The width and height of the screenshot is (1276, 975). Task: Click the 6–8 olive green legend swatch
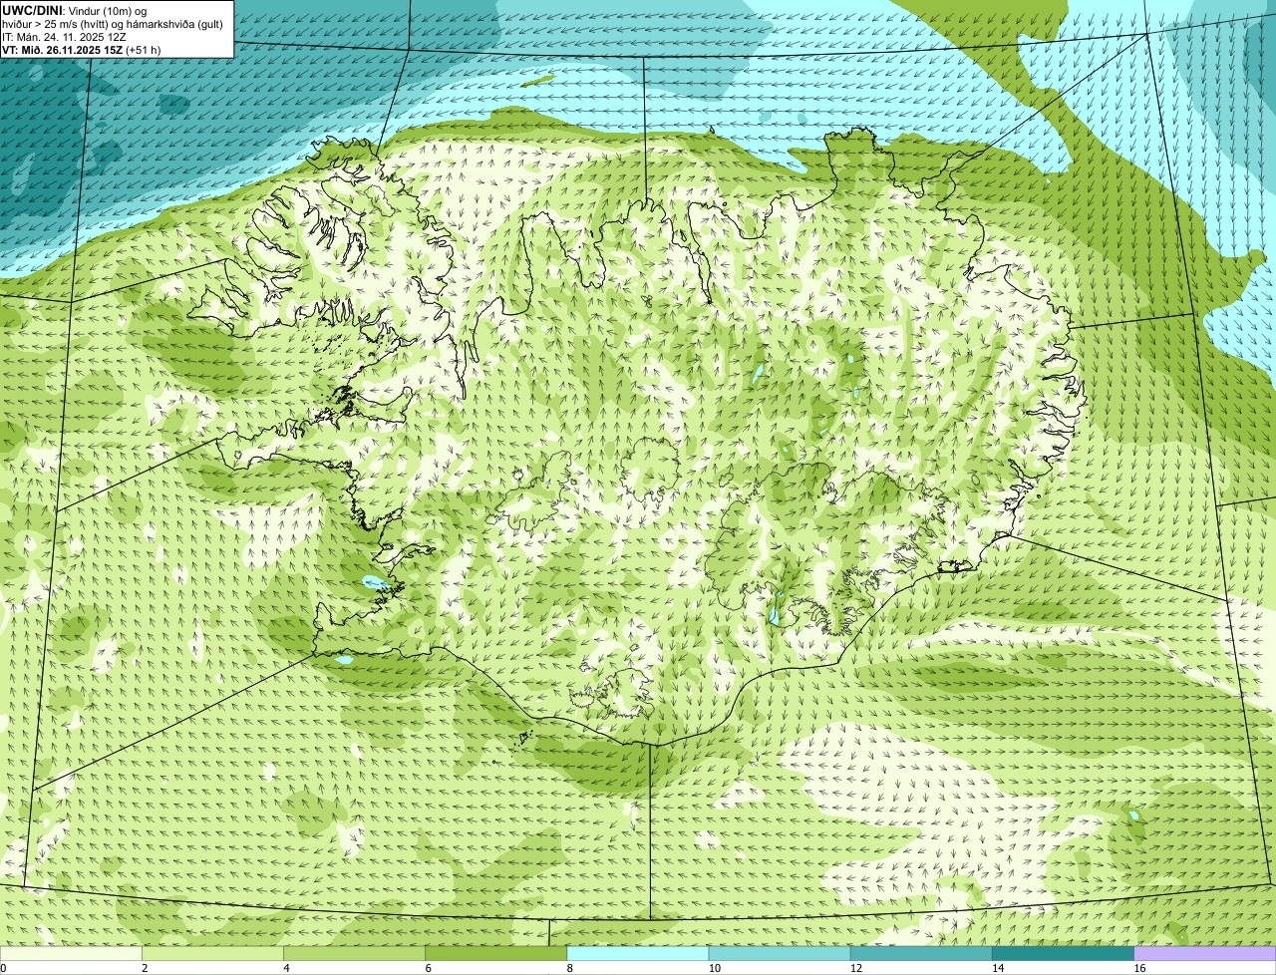[x=496, y=953]
